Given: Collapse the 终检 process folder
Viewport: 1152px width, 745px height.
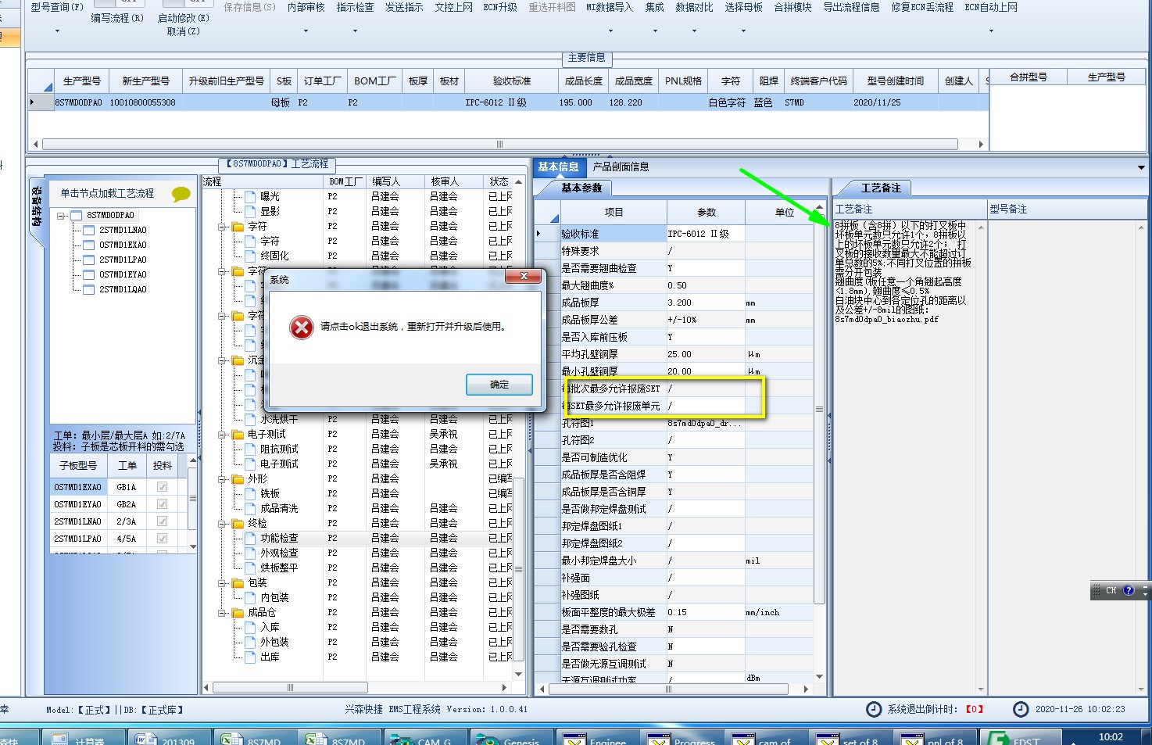Looking at the screenshot, I should (222, 523).
